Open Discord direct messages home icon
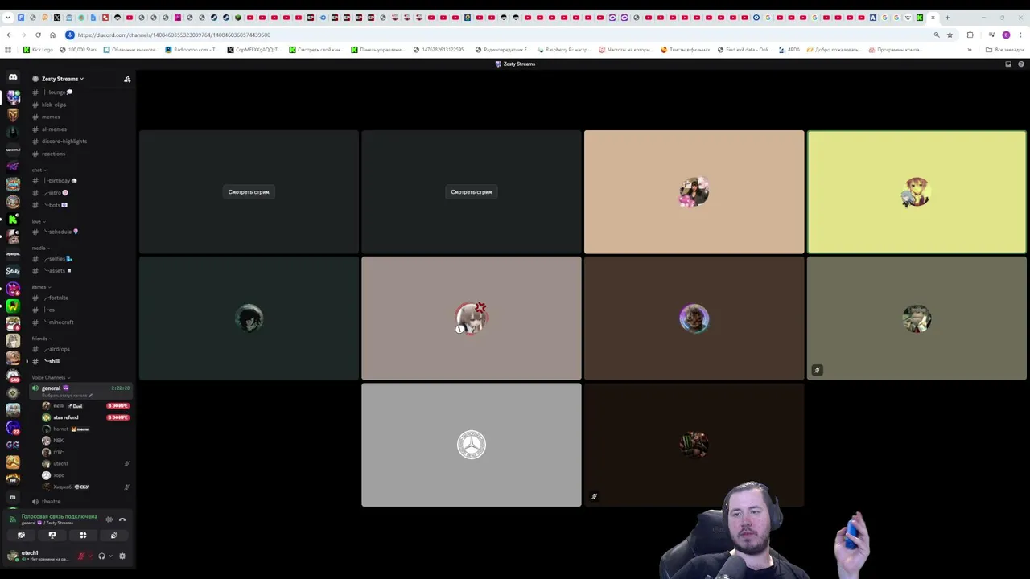The height and width of the screenshot is (579, 1030). tap(13, 78)
